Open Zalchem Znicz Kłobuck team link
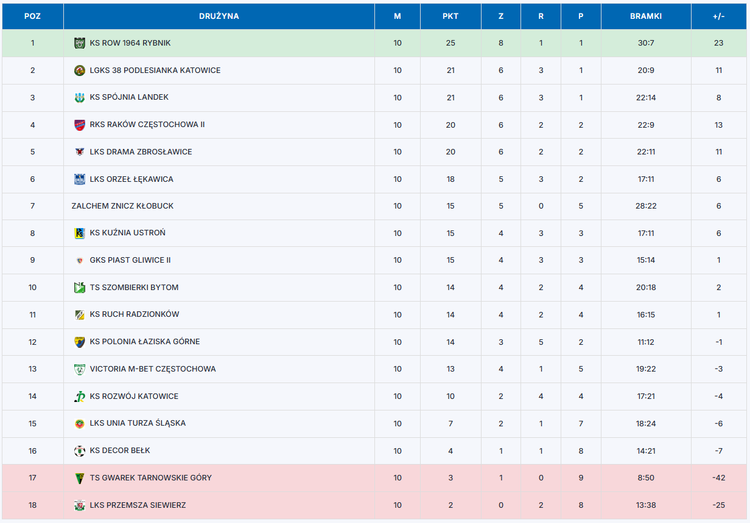The height and width of the screenshot is (523, 750). pos(122,206)
